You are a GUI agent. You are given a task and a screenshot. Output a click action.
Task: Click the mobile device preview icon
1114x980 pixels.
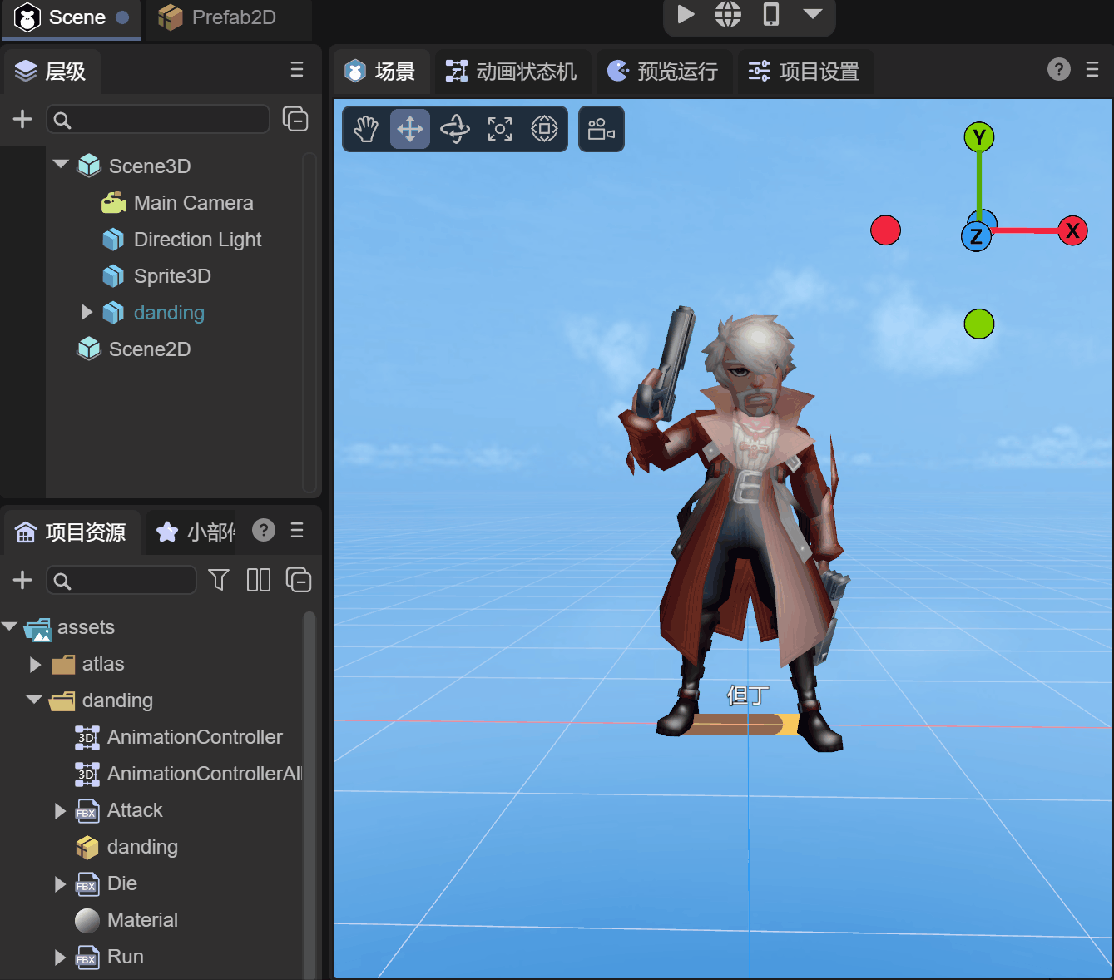click(x=771, y=14)
